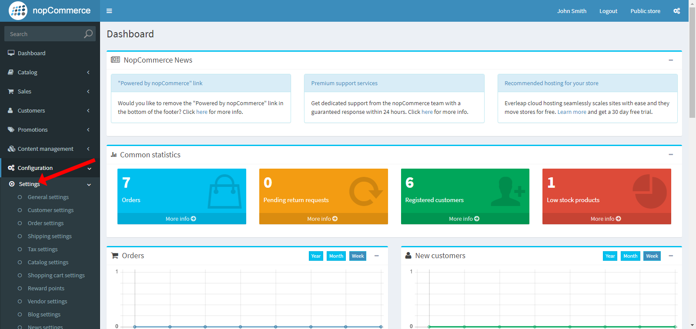Click the Promotions tags icon
The width and height of the screenshot is (696, 329).
click(x=11, y=130)
